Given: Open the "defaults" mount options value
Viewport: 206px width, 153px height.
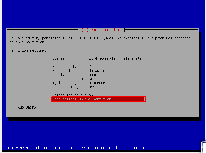Looking at the screenshot, I should tap(97, 71).
